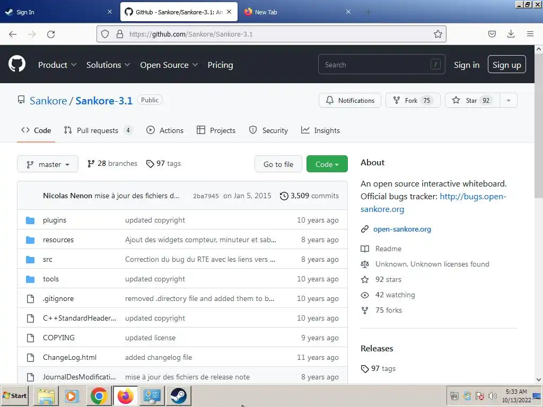Click the Go to file button
Screen dimensions: 543x407
click(x=278, y=164)
